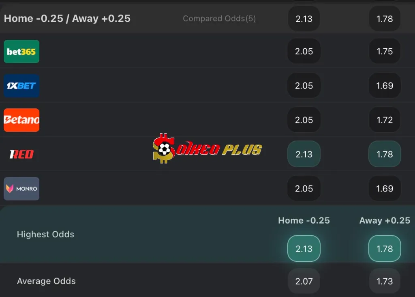Select Average Odds away value 1.73

[385, 281]
